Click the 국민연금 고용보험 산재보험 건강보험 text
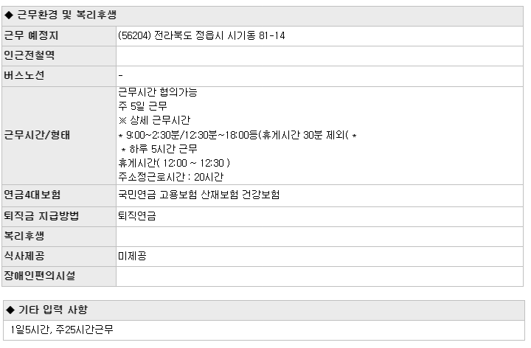The height and width of the screenshot is (348, 531). 199,195
